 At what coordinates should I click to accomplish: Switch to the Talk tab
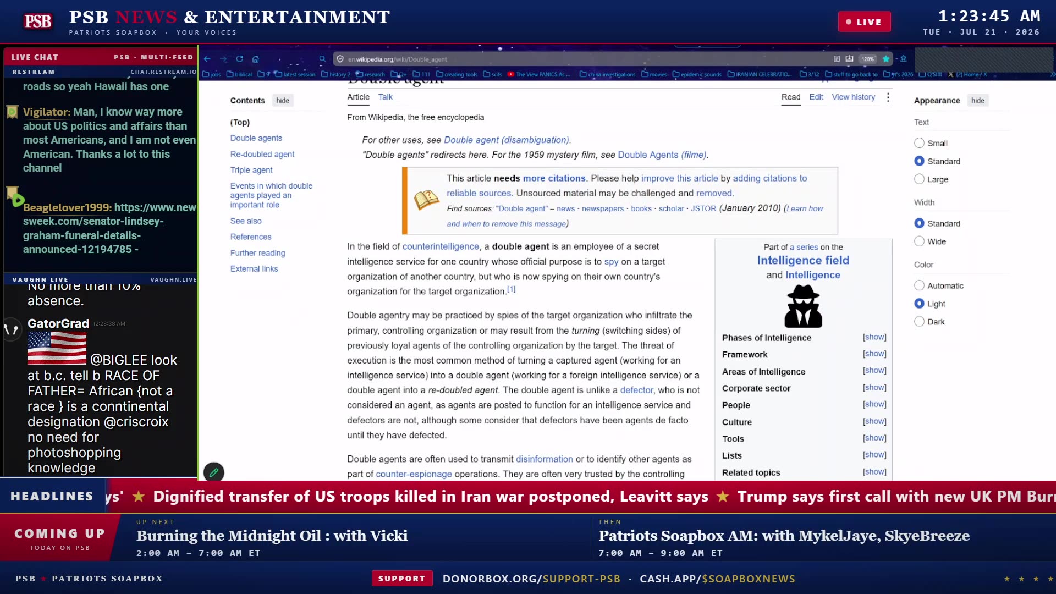[385, 97]
